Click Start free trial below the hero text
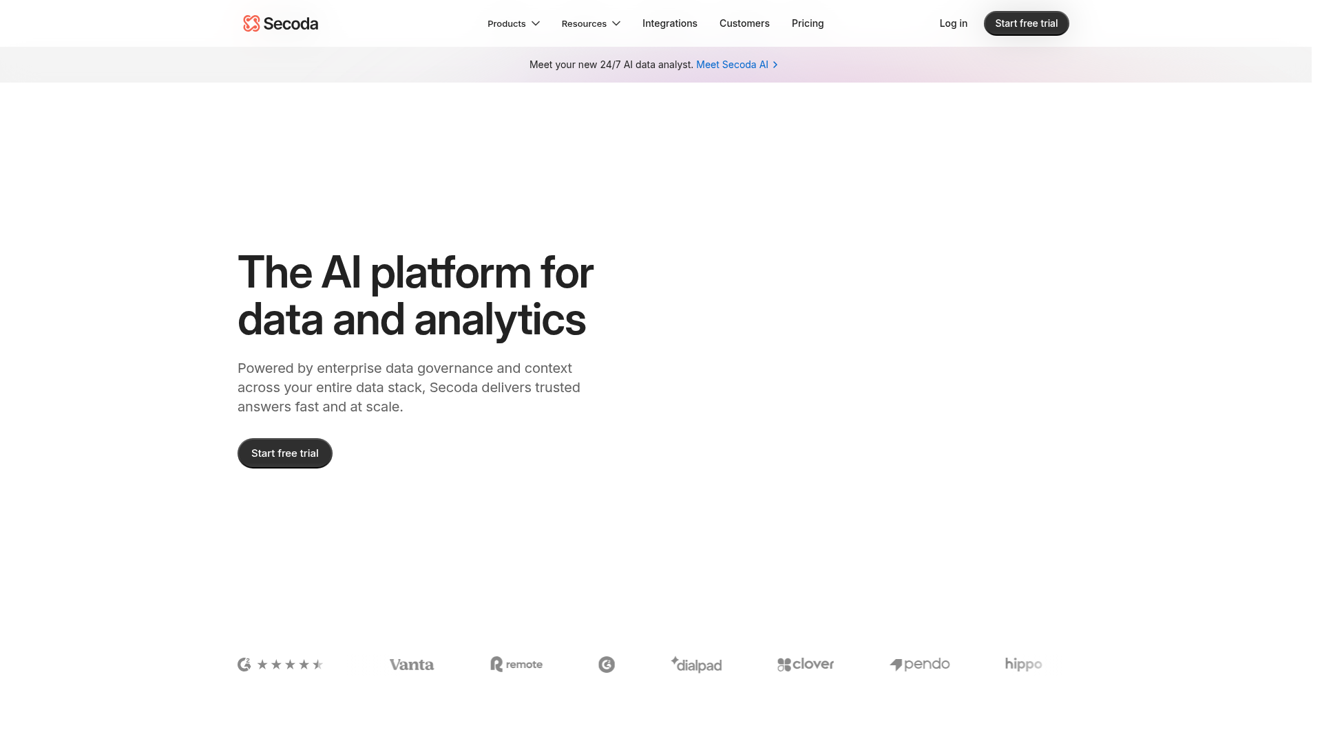Viewport: 1322px width, 743px height. pos(284,453)
